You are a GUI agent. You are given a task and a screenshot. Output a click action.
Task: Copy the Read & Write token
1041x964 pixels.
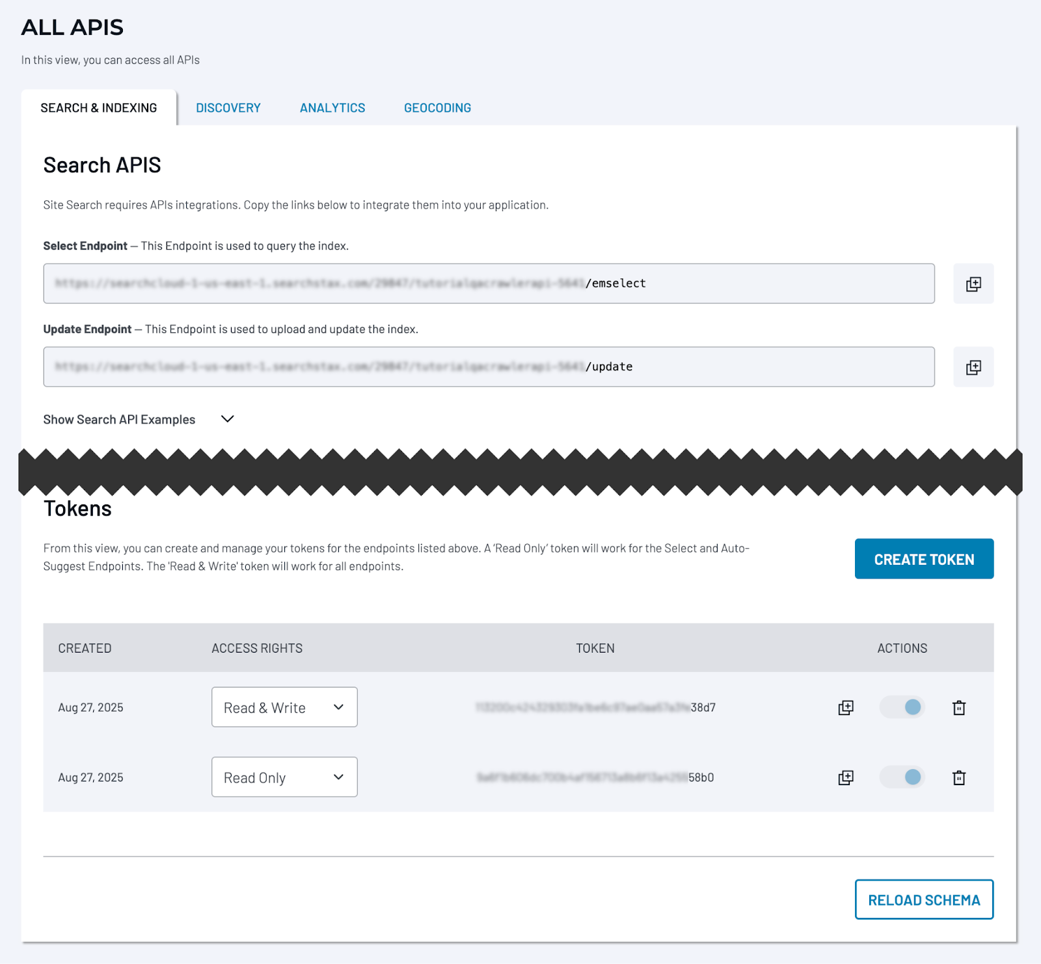pos(845,707)
